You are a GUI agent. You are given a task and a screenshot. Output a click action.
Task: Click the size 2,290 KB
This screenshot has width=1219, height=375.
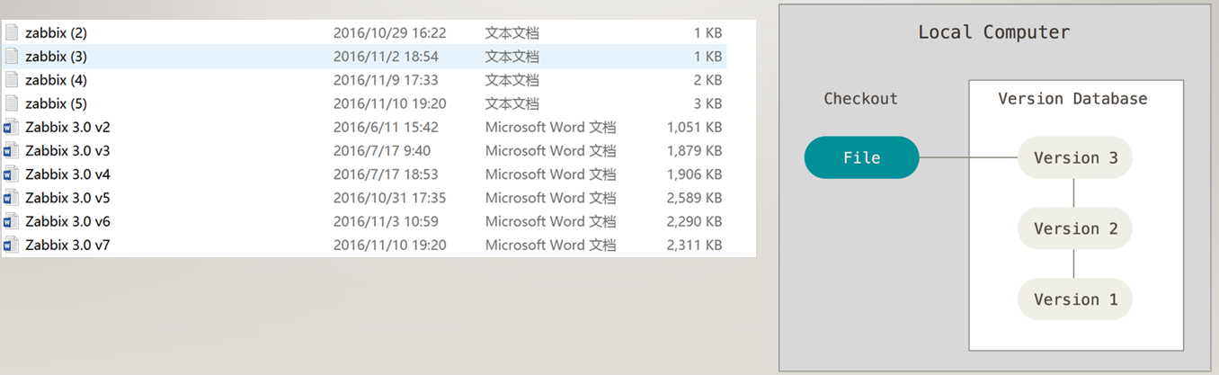point(694,220)
